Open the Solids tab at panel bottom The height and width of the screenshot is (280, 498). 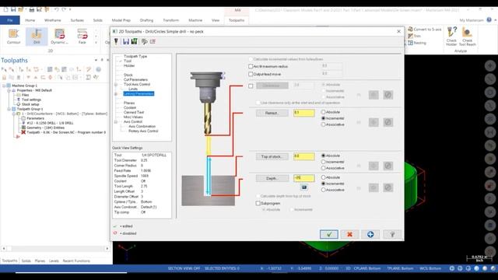point(26,261)
